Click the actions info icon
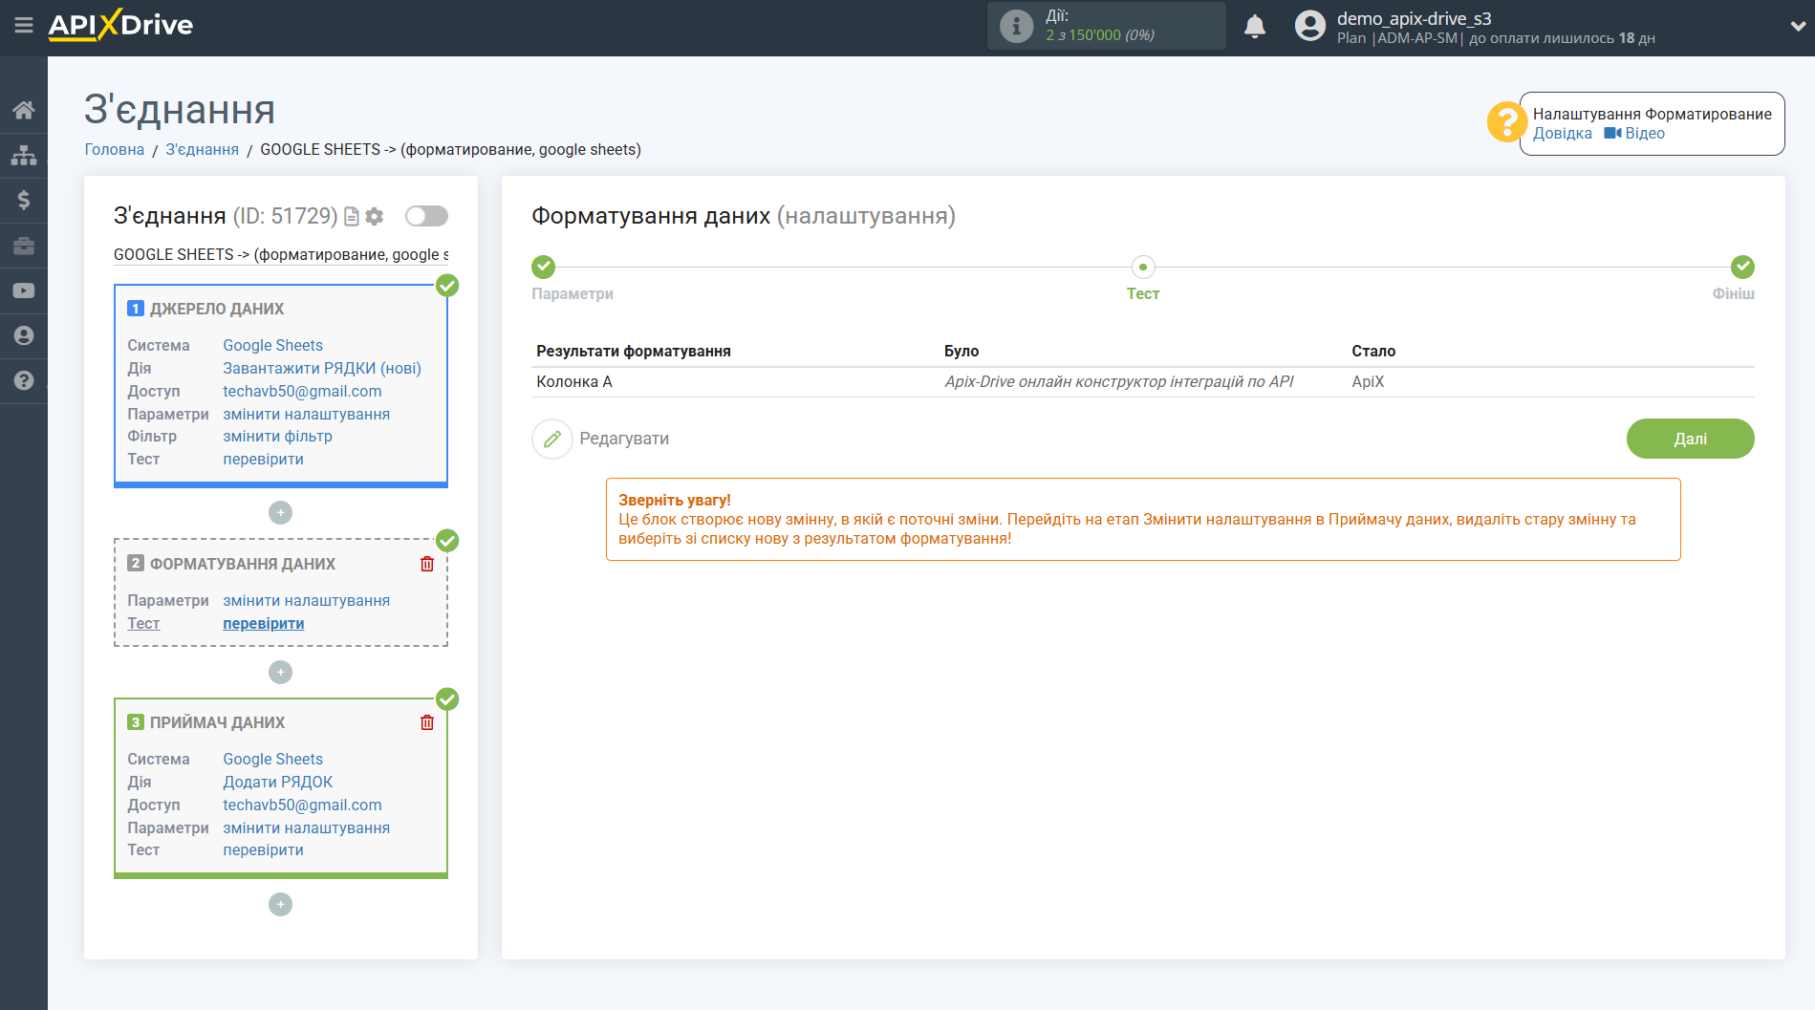Image resolution: width=1815 pixels, height=1010 pixels. (x=1016, y=26)
